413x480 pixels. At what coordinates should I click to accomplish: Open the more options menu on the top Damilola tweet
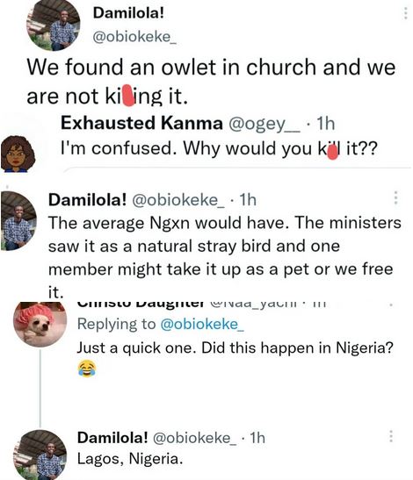click(x=405, y=13)
